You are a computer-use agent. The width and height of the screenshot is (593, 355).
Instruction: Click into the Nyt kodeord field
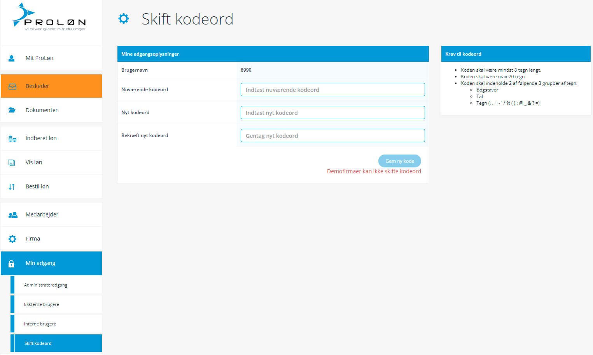[332, 112]
